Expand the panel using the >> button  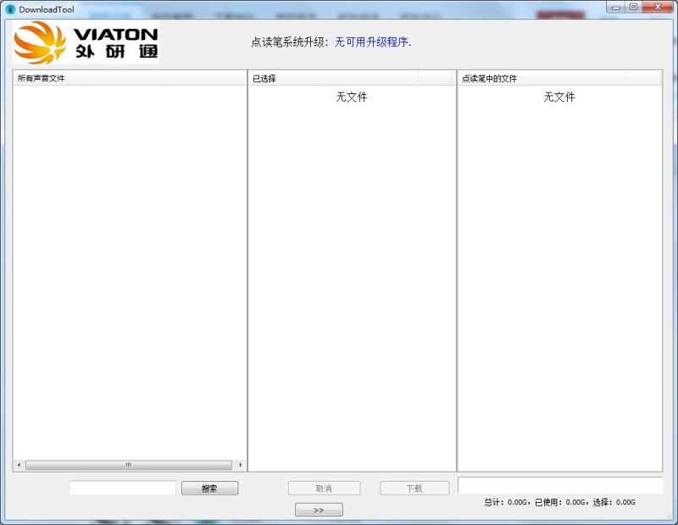coord(319,509)
